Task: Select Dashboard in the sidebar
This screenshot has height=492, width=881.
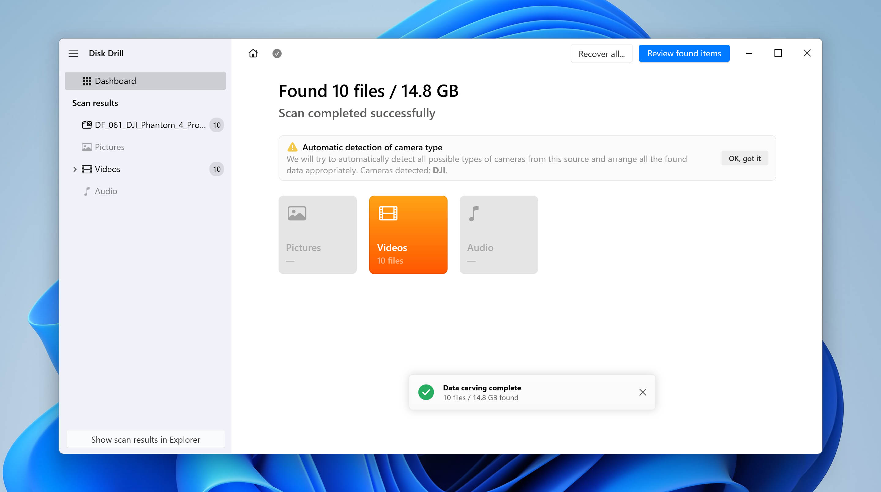Action: click(x=145, y=81)
